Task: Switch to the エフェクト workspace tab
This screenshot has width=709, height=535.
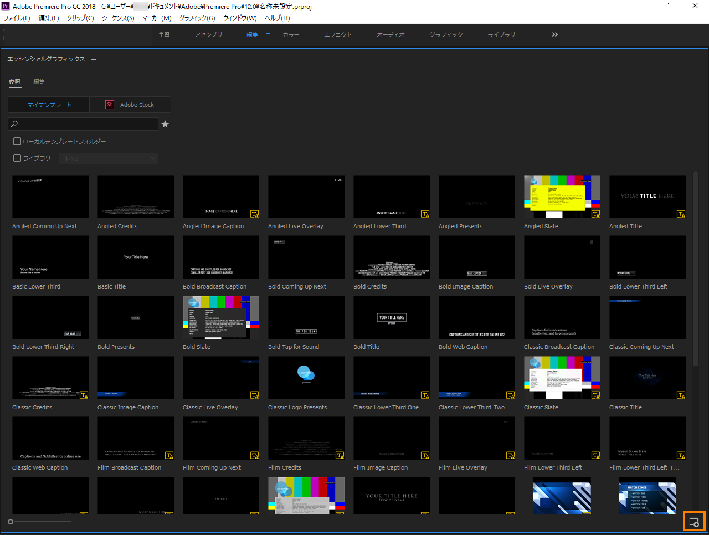Action: [338, 34]
